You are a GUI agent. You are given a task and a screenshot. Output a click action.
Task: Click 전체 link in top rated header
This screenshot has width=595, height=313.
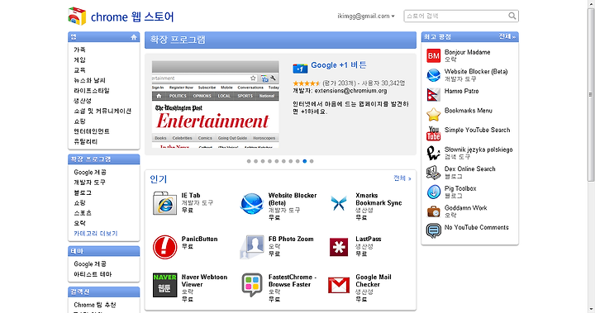click(507, 37)
